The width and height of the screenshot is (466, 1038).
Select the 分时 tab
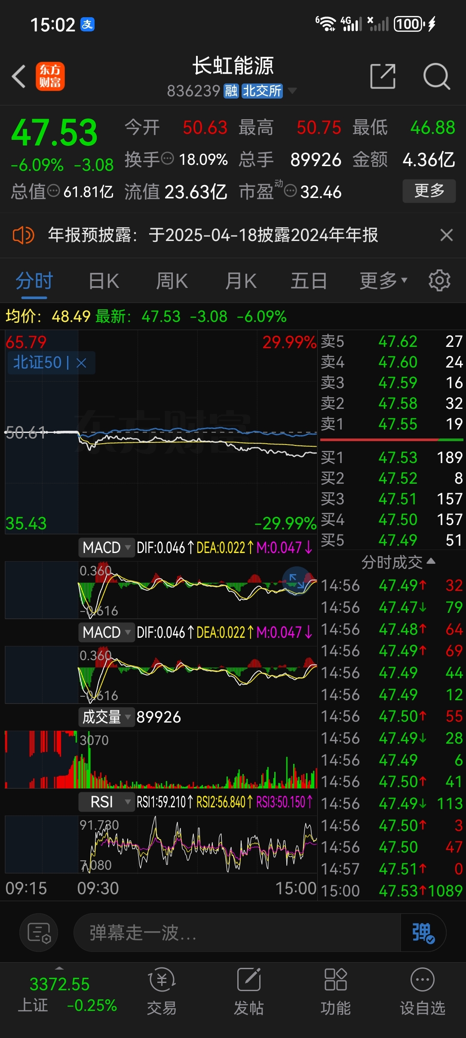[x=34, y=281]
